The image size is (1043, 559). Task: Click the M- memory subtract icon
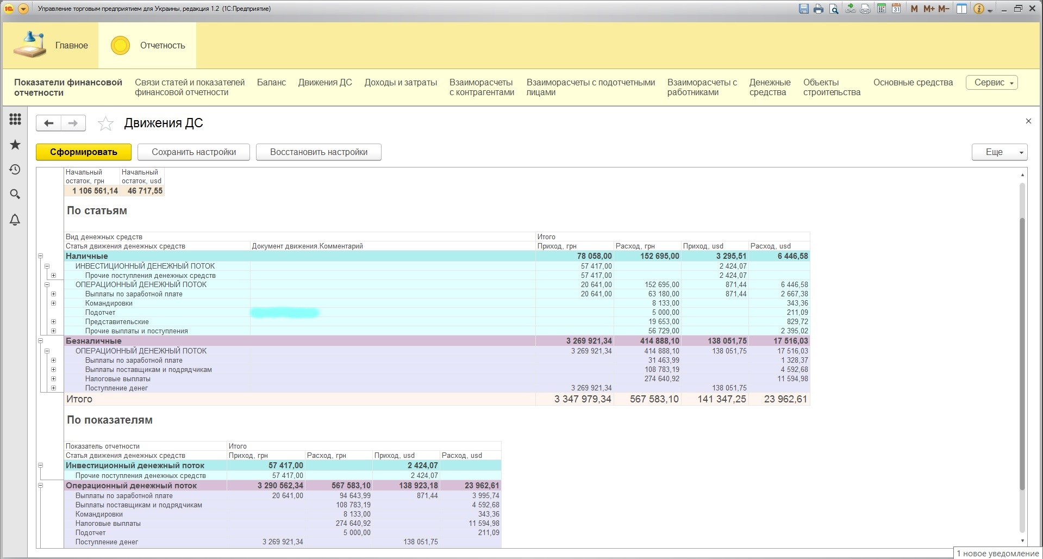(944, 9)
